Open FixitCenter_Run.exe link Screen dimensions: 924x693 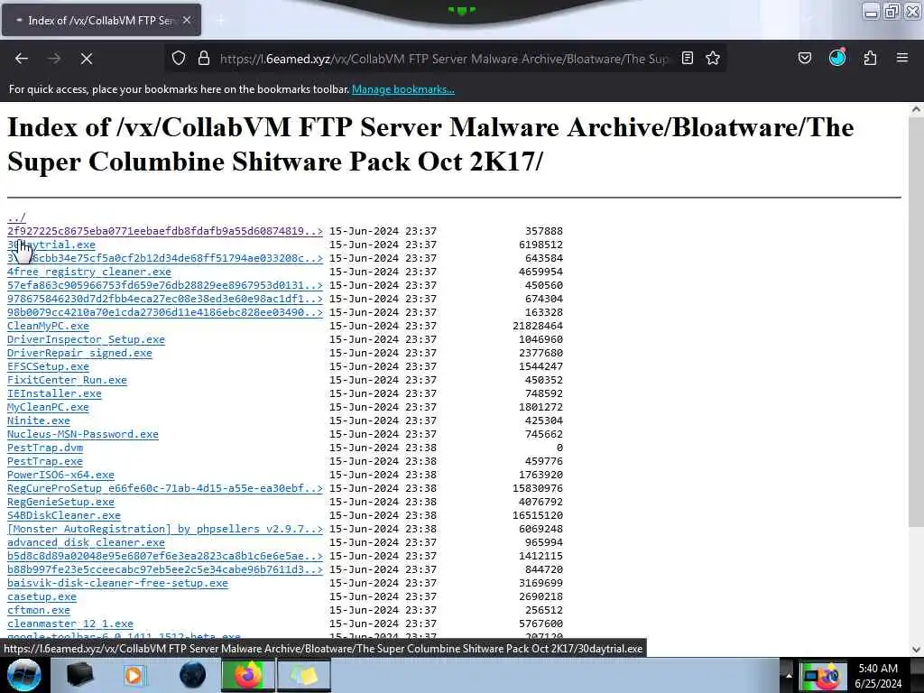(x=67, y=380)
